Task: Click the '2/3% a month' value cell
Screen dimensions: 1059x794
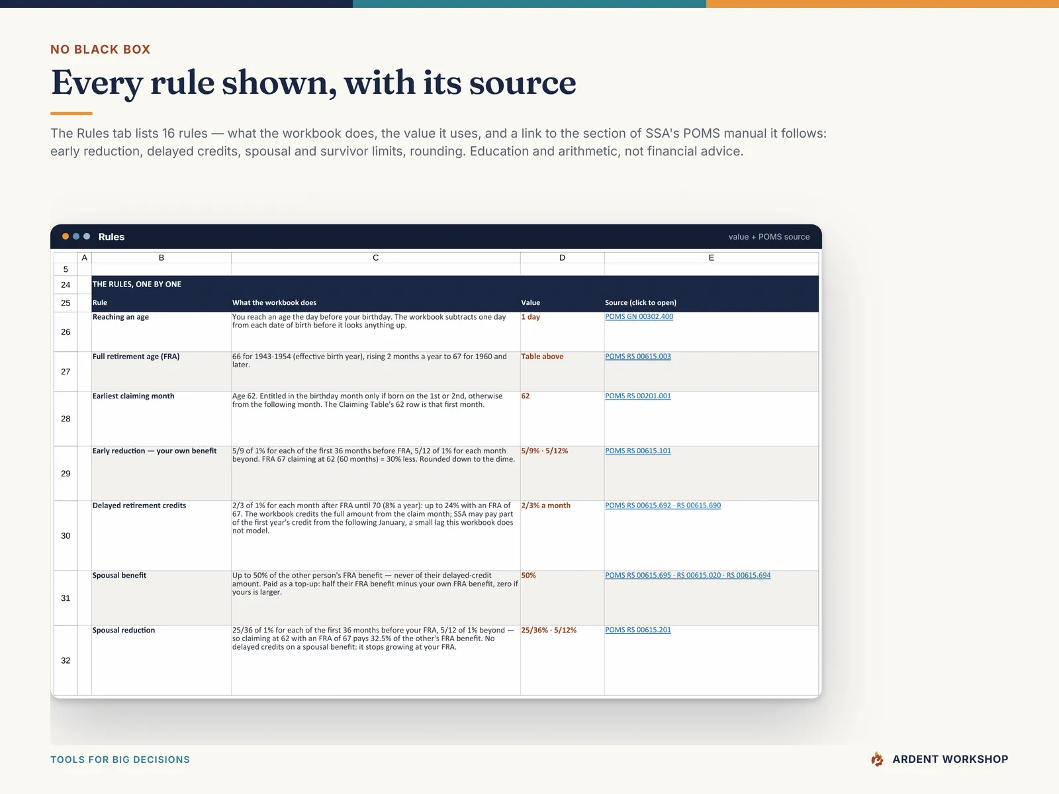Action: (562, 536)
